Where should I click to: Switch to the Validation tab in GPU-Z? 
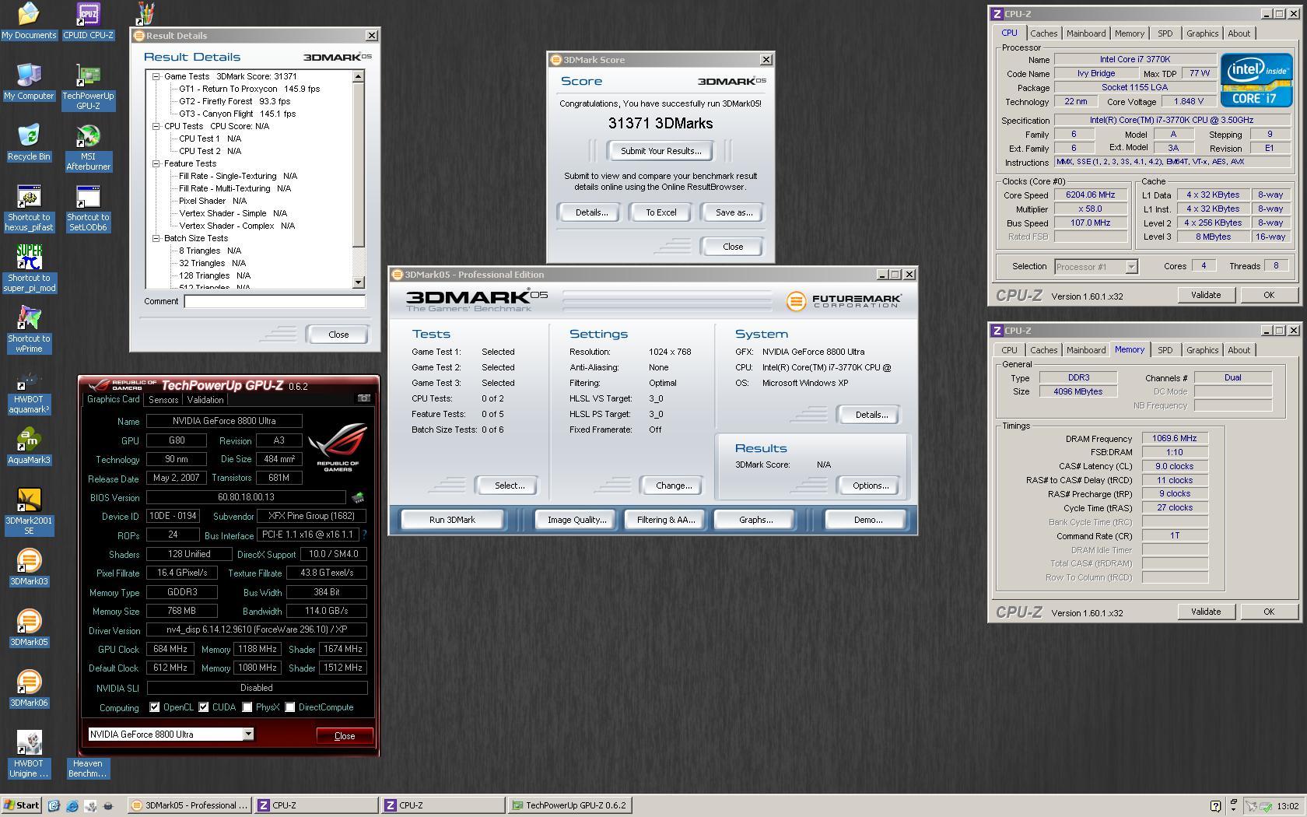(205, 400)
